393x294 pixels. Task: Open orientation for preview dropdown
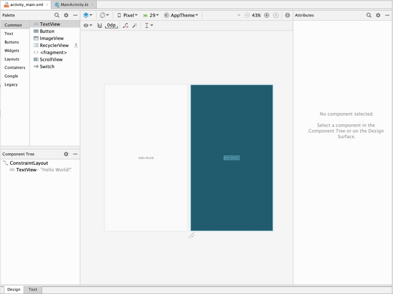104,15
